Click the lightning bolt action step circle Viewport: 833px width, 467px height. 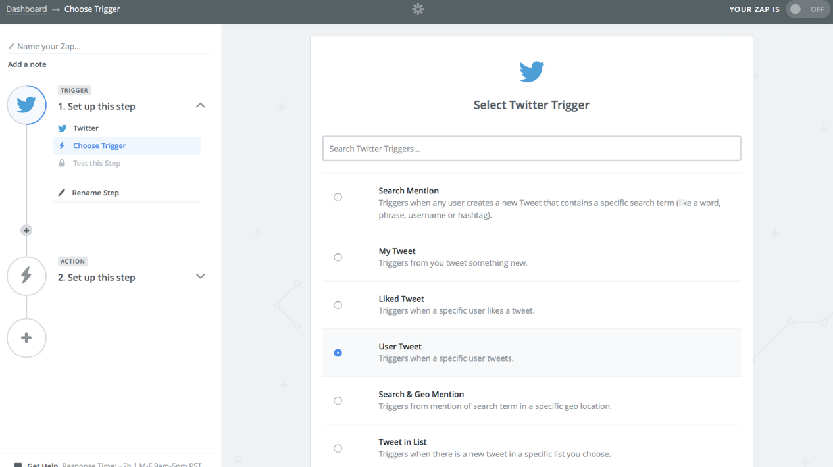[26, 276]
